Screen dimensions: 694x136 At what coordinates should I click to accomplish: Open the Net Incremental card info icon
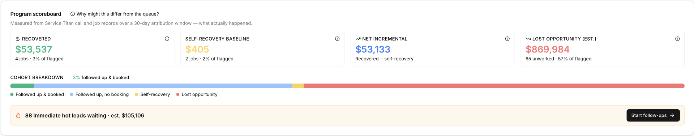tap(507, 39)
